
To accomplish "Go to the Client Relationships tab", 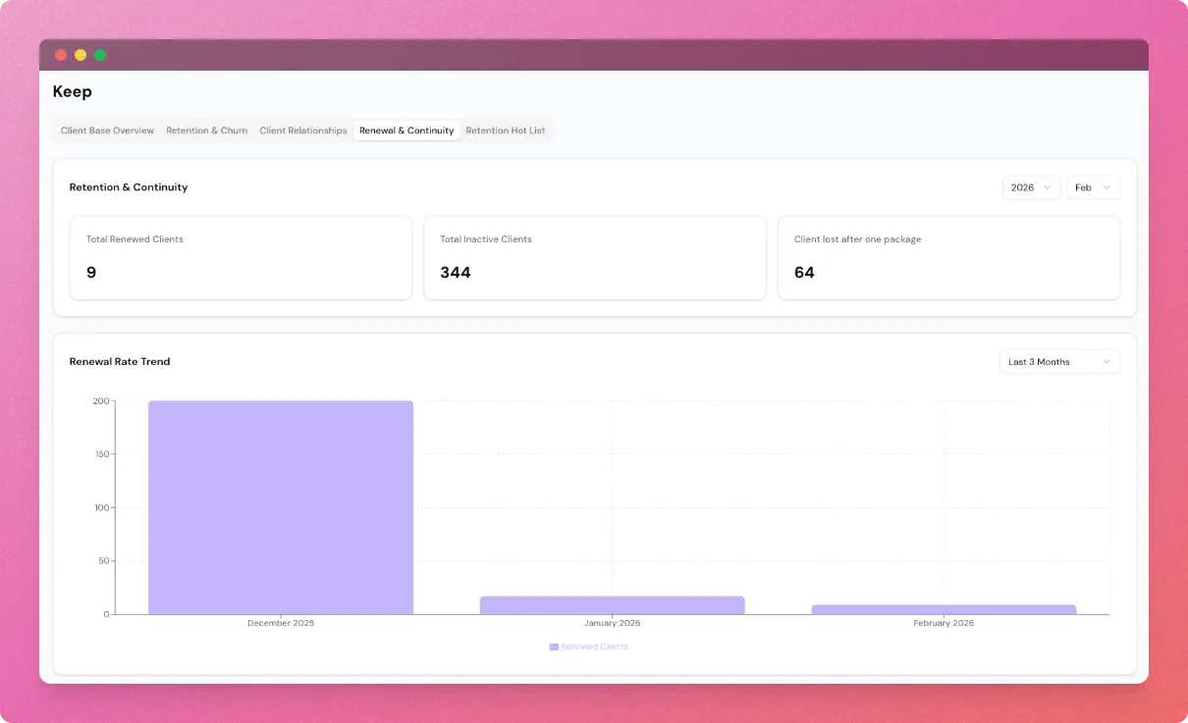I will pyautogui.click(x=302, y=130).
